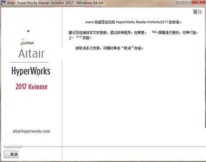Click the InstallAnywhere label
Image resolution: width=206 pixels, height=162 pixels.
[x=13, y=147]
